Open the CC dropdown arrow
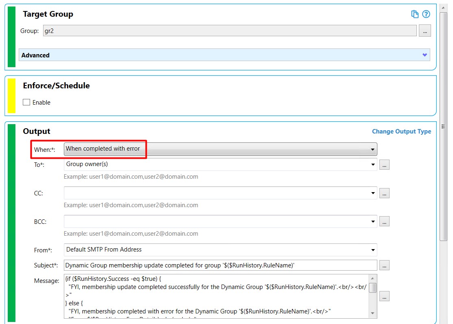 pos(372,193)
